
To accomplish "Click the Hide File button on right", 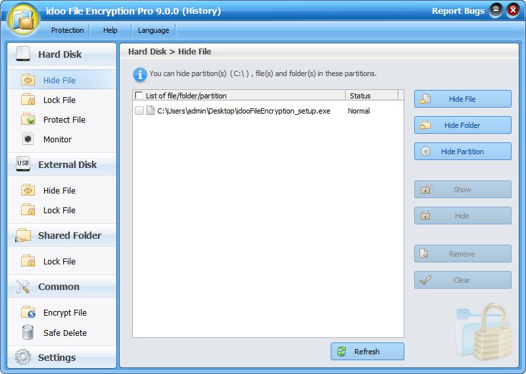I will click(x=463, y=99).
